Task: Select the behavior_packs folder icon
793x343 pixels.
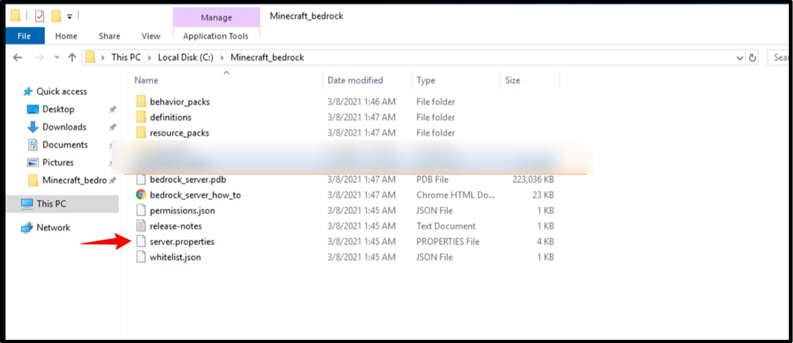Action: pyautogui.click(x=141, y=102)
